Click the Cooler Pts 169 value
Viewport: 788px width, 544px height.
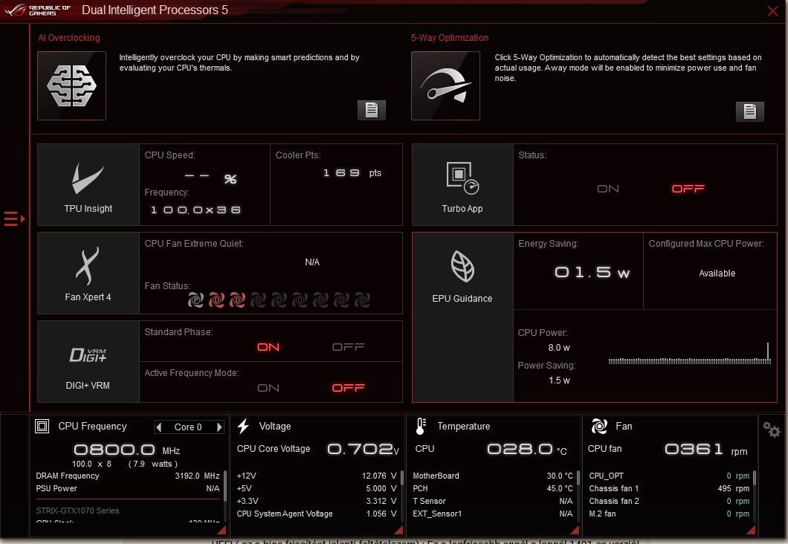click(341, 173)
